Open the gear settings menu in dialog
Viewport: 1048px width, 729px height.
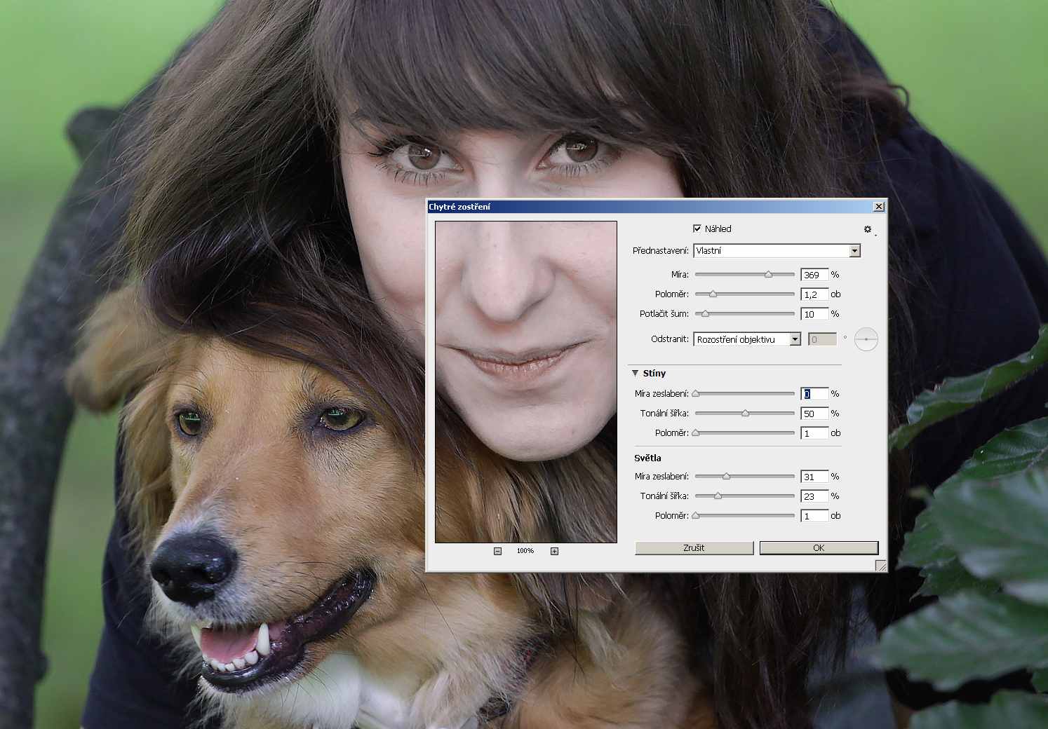[868, 229]
